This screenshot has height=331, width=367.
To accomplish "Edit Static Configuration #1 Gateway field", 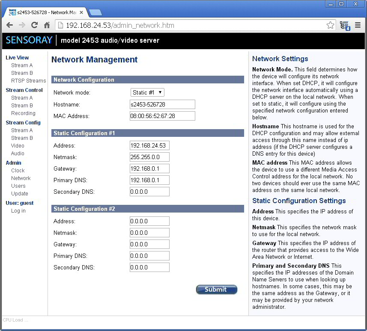I will click(149, 168).
